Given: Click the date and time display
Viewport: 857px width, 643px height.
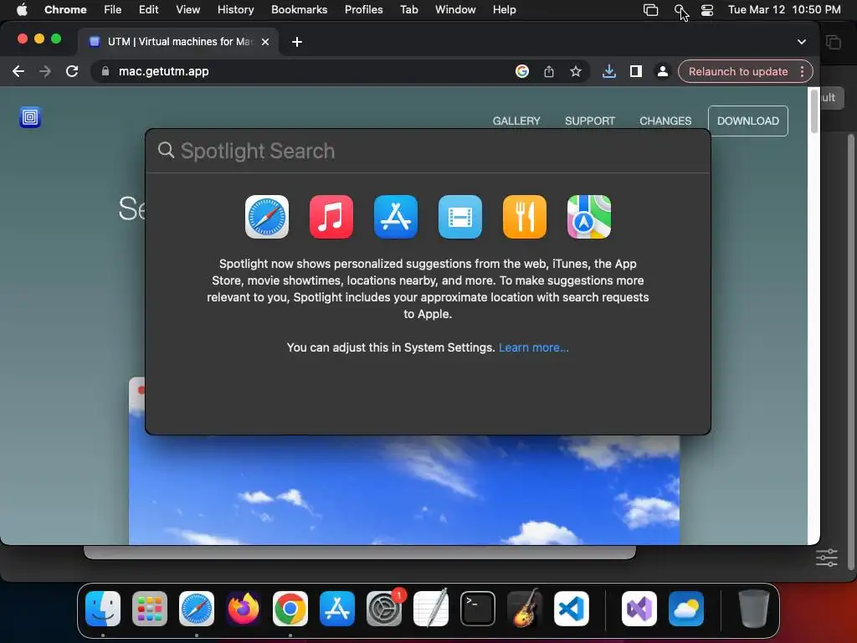Looking at the screenshot, I should pos(784,10).
